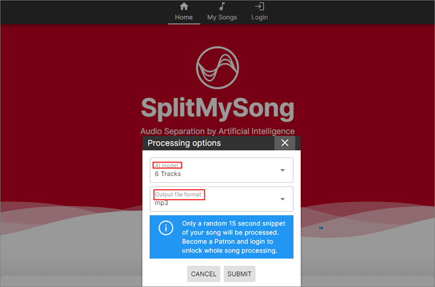
Task: Click the 'Only a random 15 second snippet' notice text
Action: pos(234,223)
